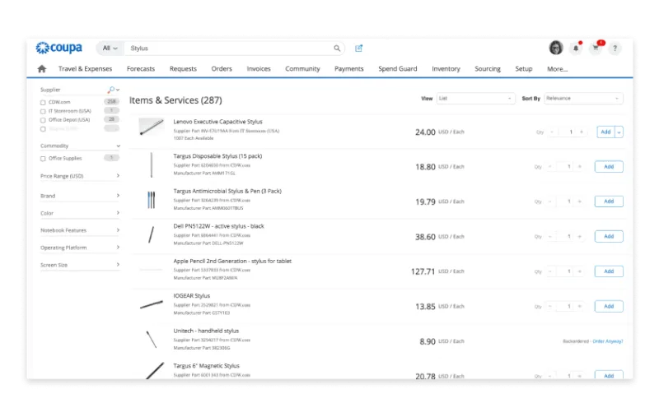The width and height of the screenshot is (659, 417).
Task: Collapse the Commodity filter section
Action: (118, 146)
